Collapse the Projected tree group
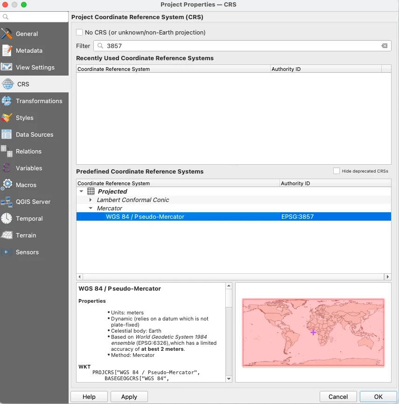Screen dimensions: 399x404 pos(82,191)
